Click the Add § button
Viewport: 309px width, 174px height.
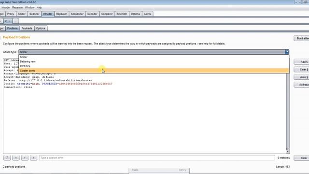point(301,62)
